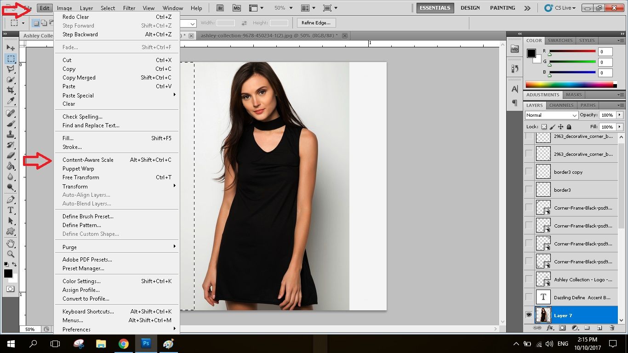Toggle Quick Mask mode icon

point(10,289)
